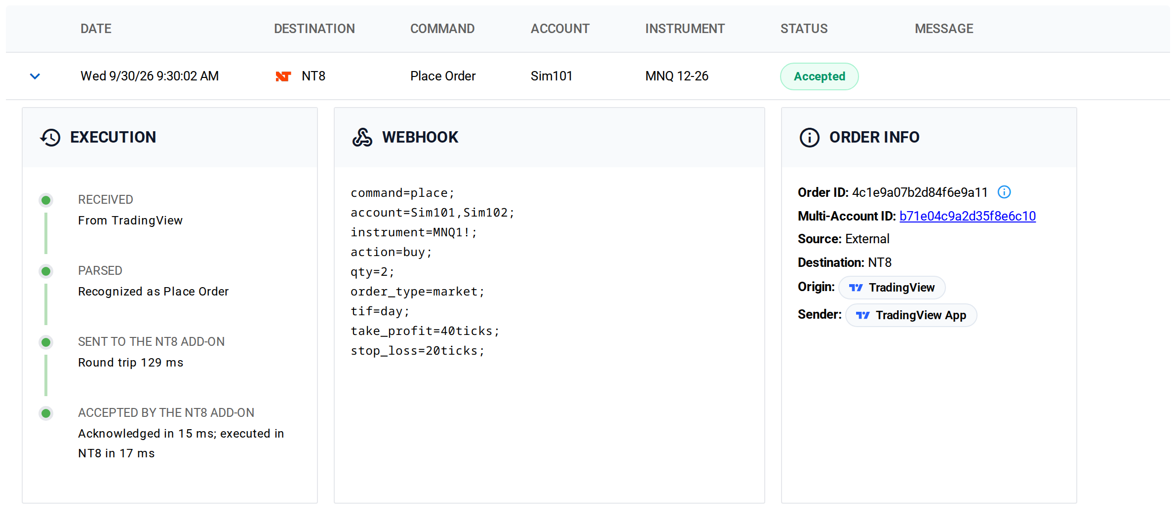Viewport: 1176px width, 517px height.
Task: Click the webhook line qty=2;
Action: [x=372, y=272]
